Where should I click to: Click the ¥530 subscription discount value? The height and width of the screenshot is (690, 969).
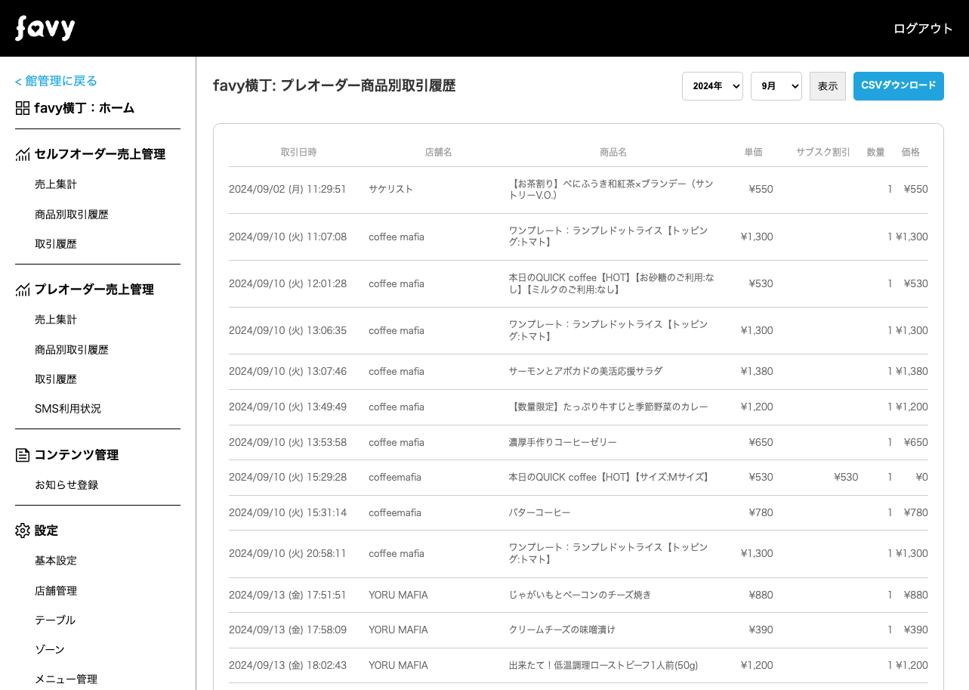pyautogui.click(x=846, y=477)
